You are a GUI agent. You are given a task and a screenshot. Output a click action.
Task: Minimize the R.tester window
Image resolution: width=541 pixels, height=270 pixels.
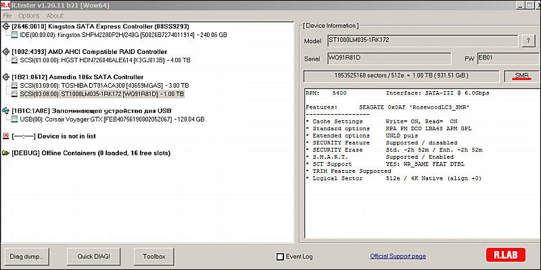520,5
